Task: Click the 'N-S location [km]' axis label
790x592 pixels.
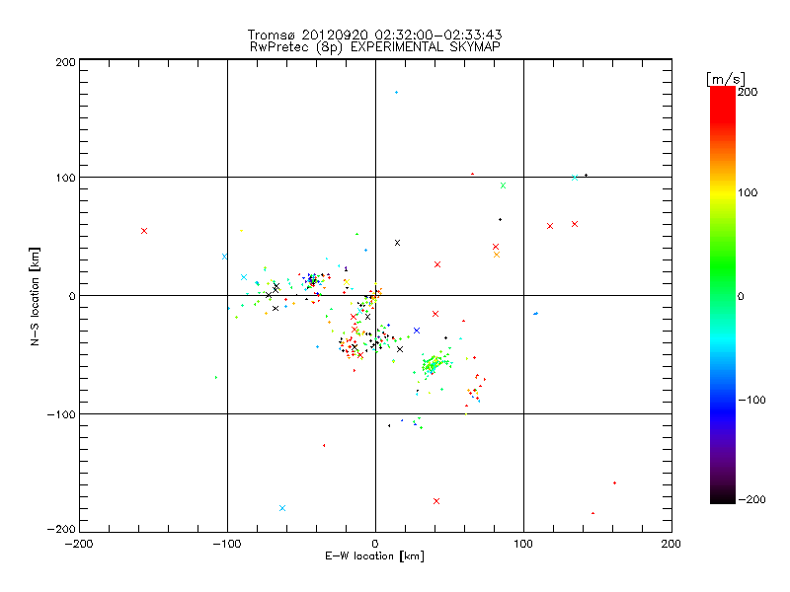Action: point(35,296)
